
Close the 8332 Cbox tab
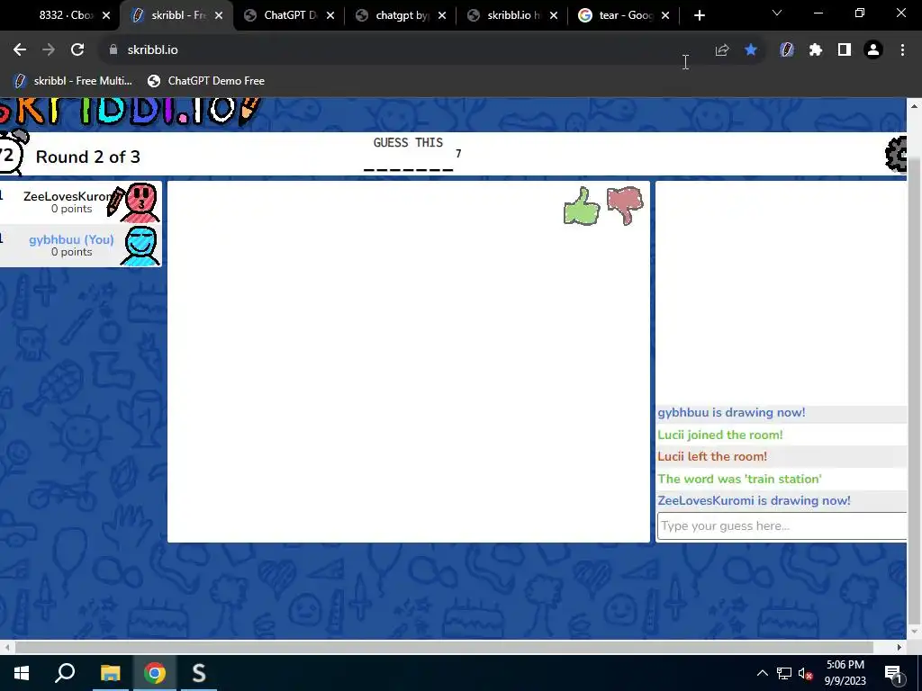point(106,15)
